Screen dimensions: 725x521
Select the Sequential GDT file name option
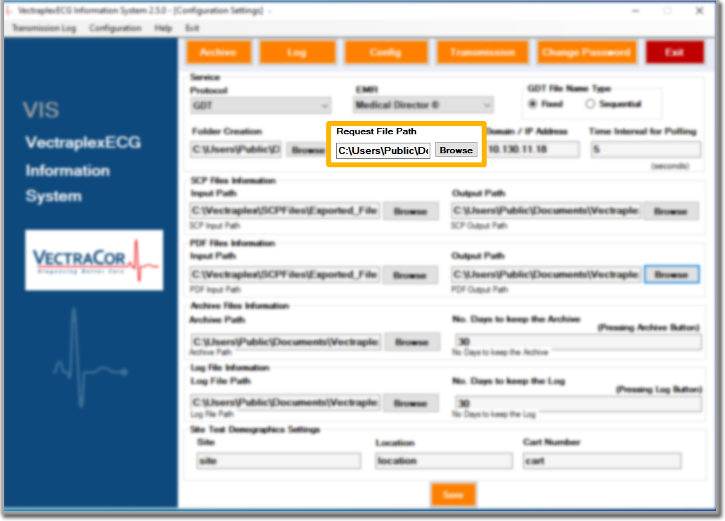pos(590,104)
